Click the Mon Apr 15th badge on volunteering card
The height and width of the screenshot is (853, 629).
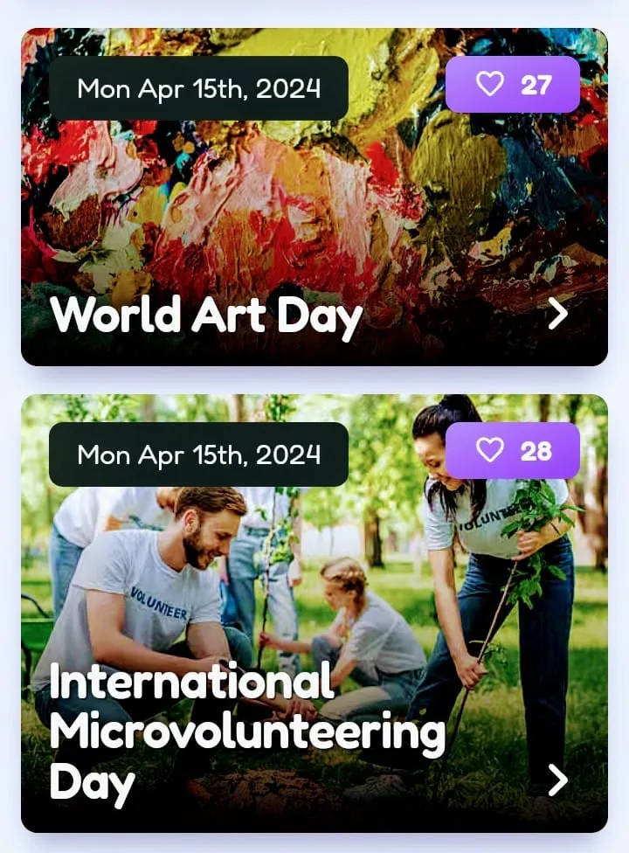click(x=198, y=454)
